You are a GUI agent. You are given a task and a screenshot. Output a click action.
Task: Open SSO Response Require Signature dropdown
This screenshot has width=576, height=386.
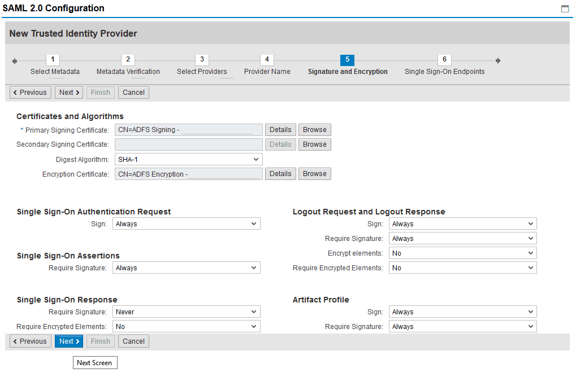[x=186, y=312]
